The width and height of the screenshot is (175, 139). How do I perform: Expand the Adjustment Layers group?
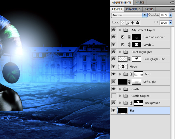pyautogui.click(x=120, y=30)
